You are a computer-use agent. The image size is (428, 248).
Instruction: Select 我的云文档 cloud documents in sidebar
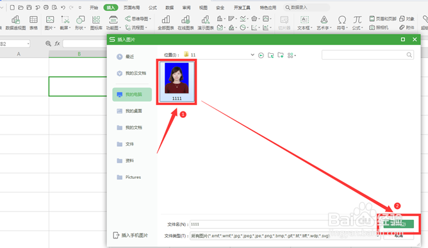(132, 73)
